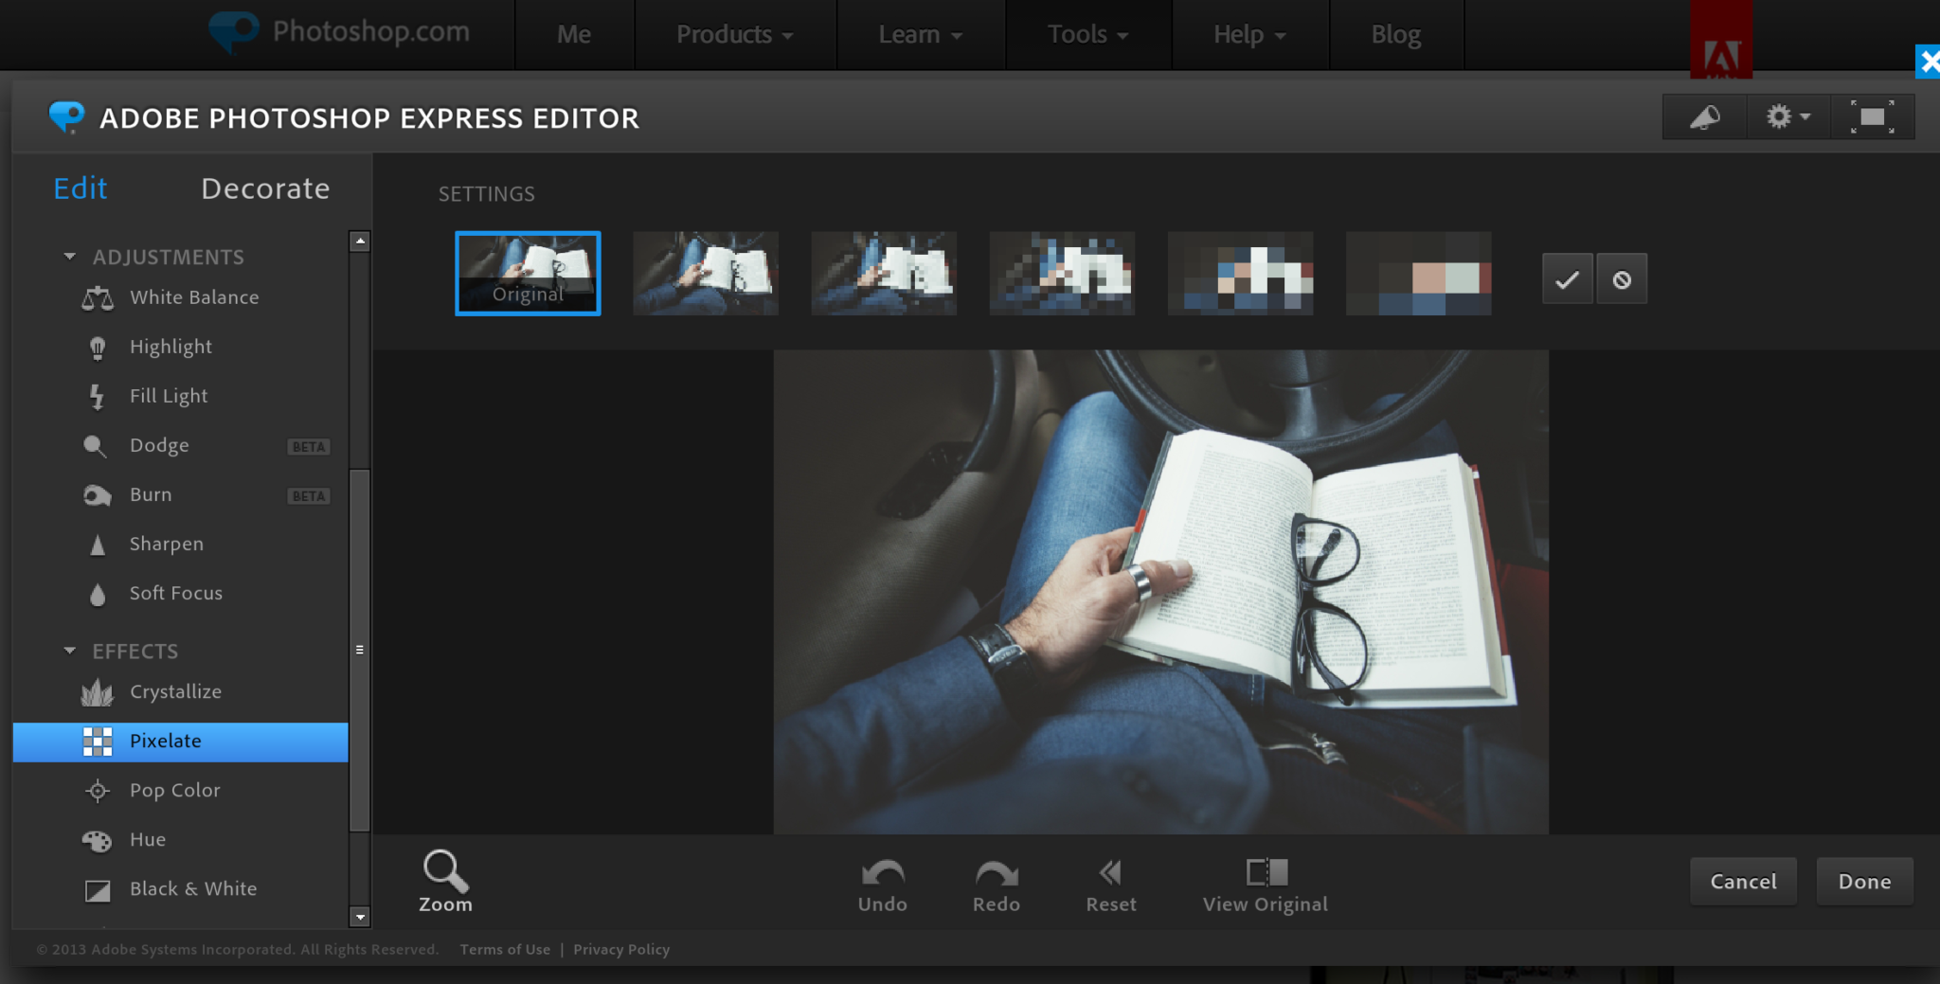
Task: Click the book photo in the canvas
Action: coord(1161,592)
